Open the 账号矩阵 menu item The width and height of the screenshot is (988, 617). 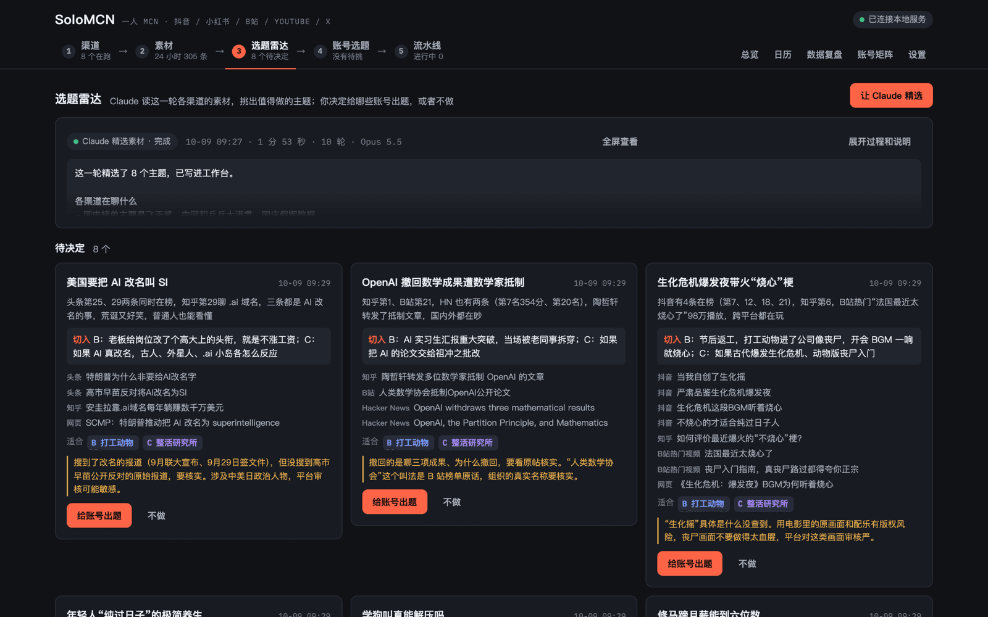click(875, 55)
